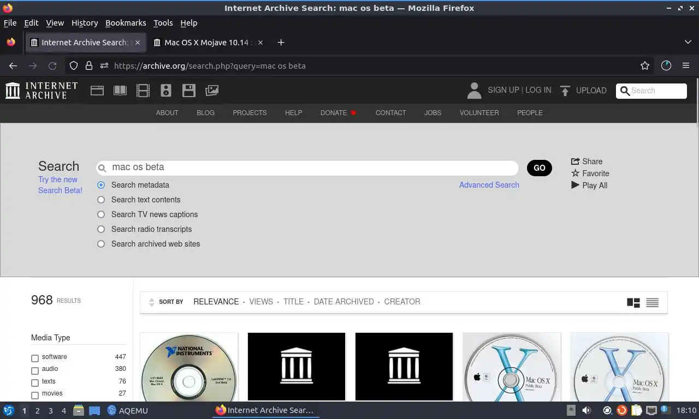This screenshot has width=699, height=419.
Task: Sort results by CREATOR
Action: [x=402, y=302]
